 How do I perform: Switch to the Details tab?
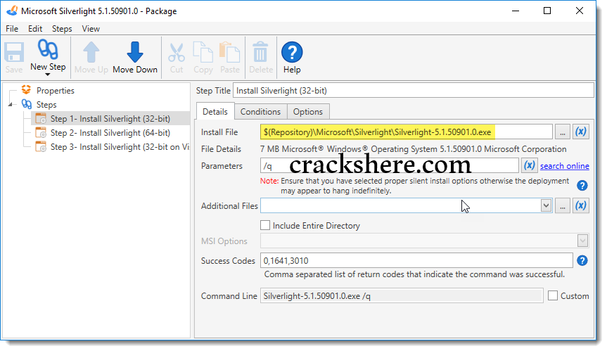tap(215, 112)
